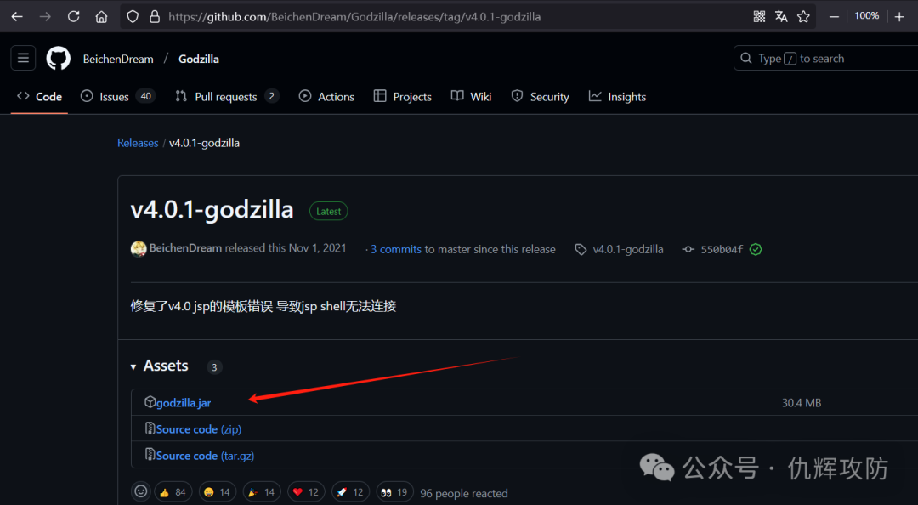Viewport: 918px width, 505px height.
Task: Select the Code tab
Action: coord(39,97)
